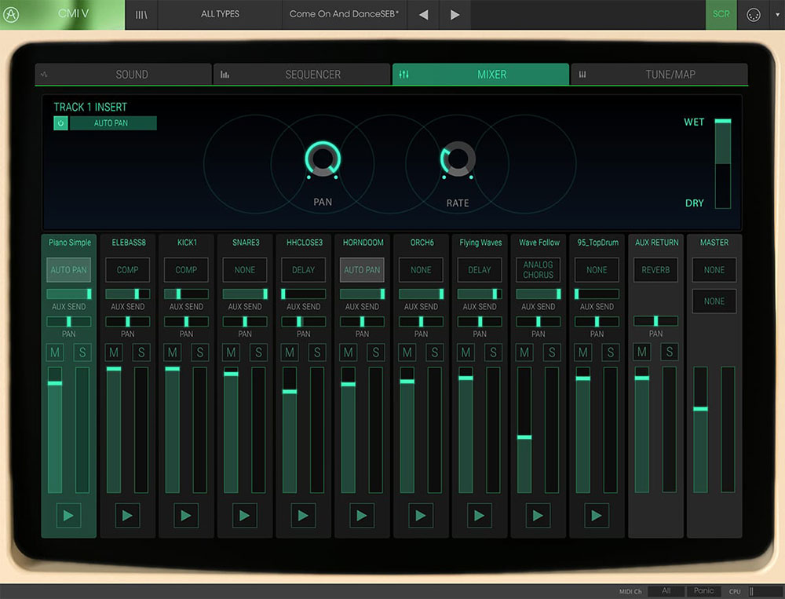Open the preset browser library icon
The width and height of the screenshot is (785, 599).
click(141, 14)
